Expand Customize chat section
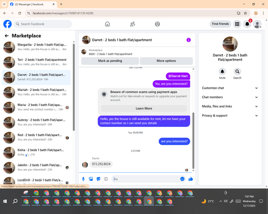The height and width of the screenshot is (214, 268). [230, 88]
